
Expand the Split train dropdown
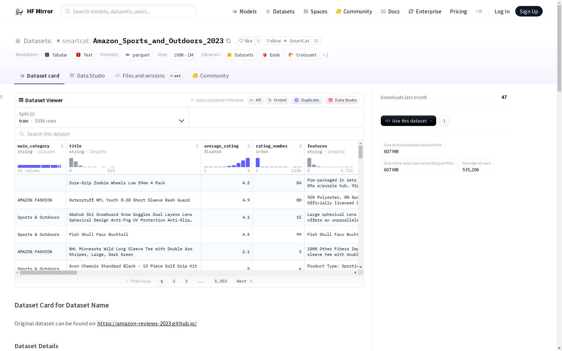(x=102, y=117)
